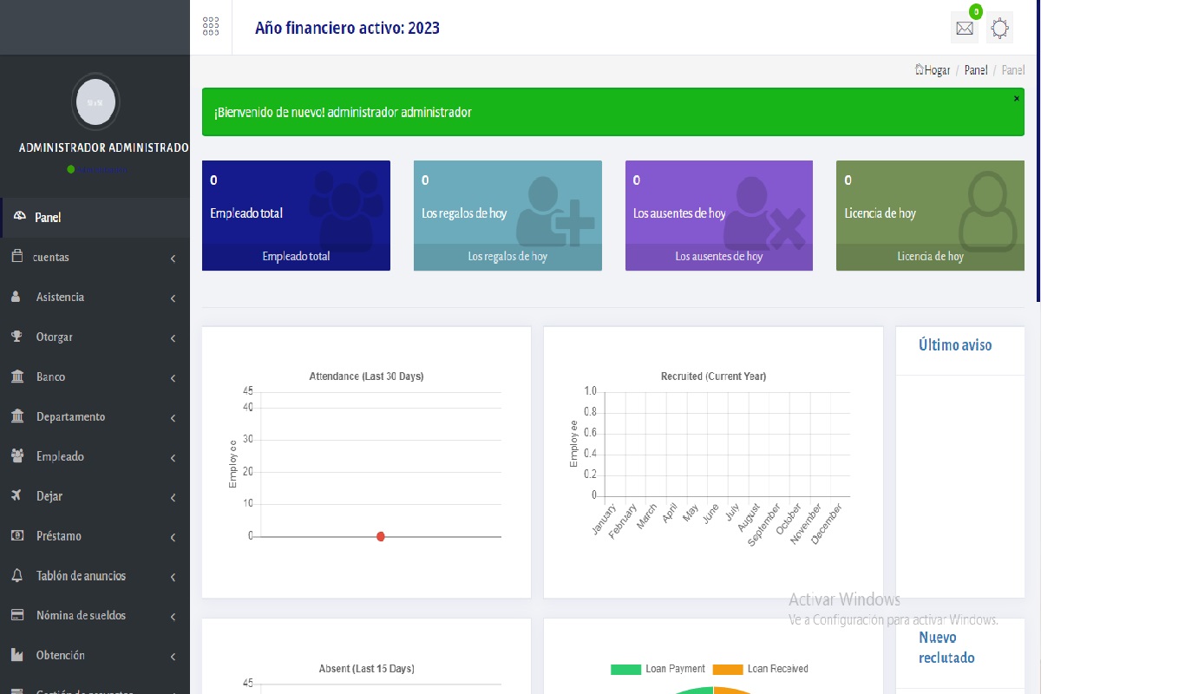Expand the Asistencia menu chevron
This screenshot has height=694, width=1185.
pyautogui.click(x=173, y=298)
